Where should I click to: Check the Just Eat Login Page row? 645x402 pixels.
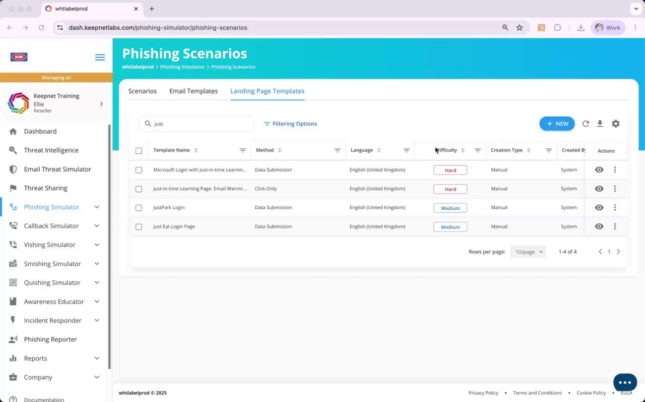[x=139, y=227]
